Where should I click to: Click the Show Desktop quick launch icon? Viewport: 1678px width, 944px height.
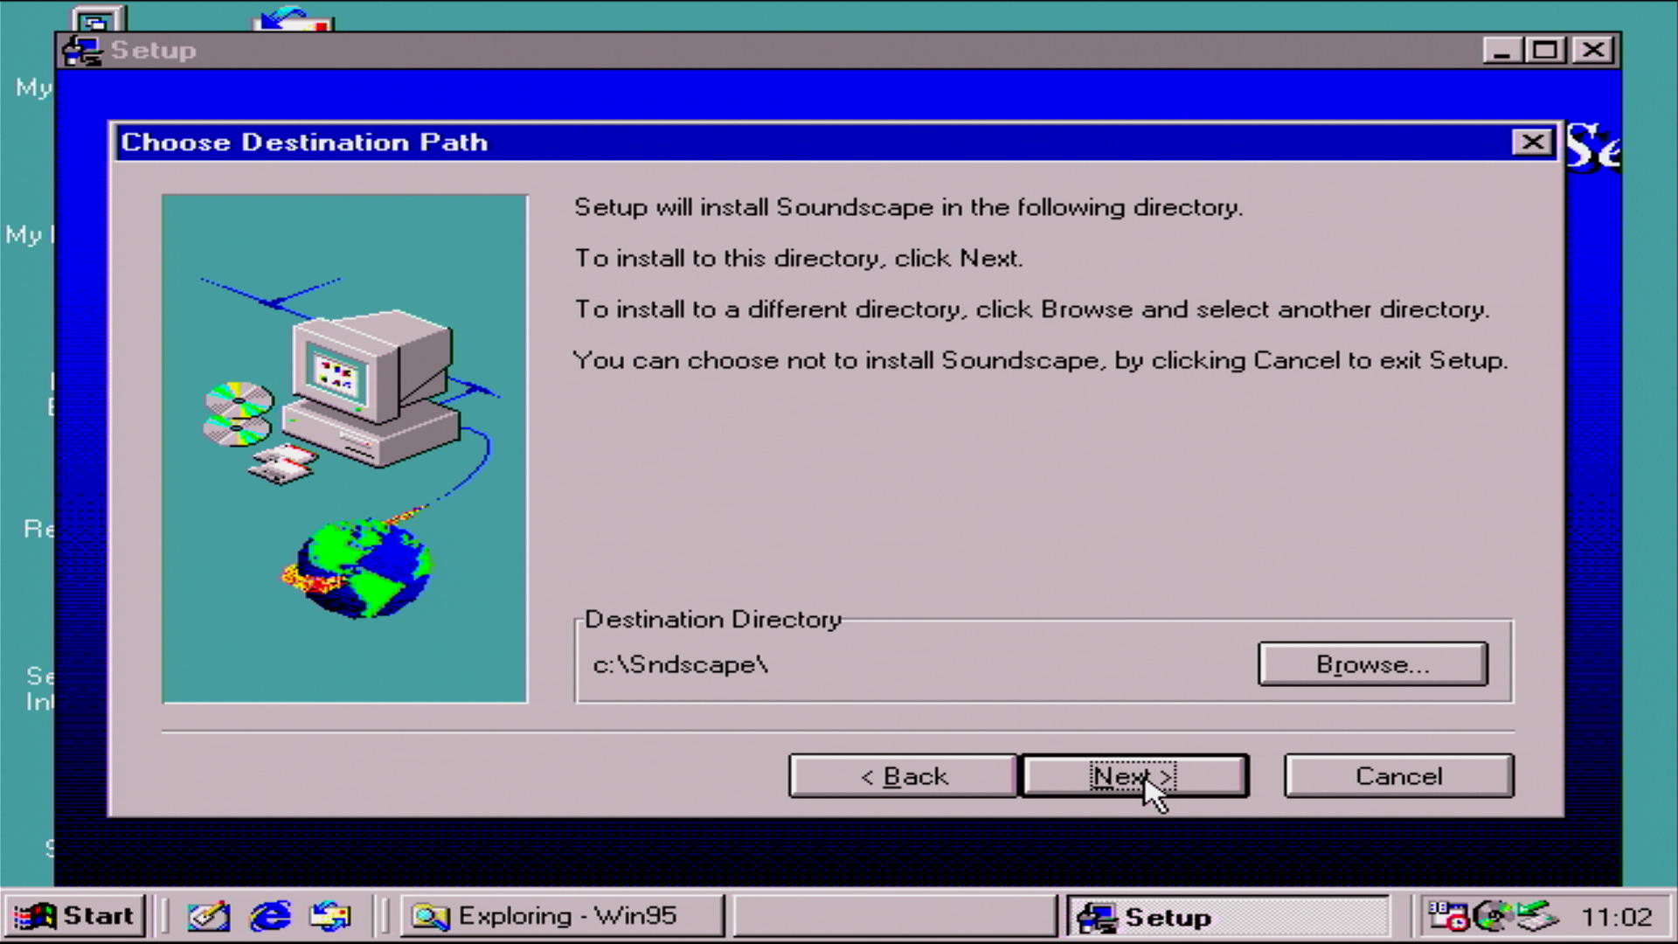[209, 916]
